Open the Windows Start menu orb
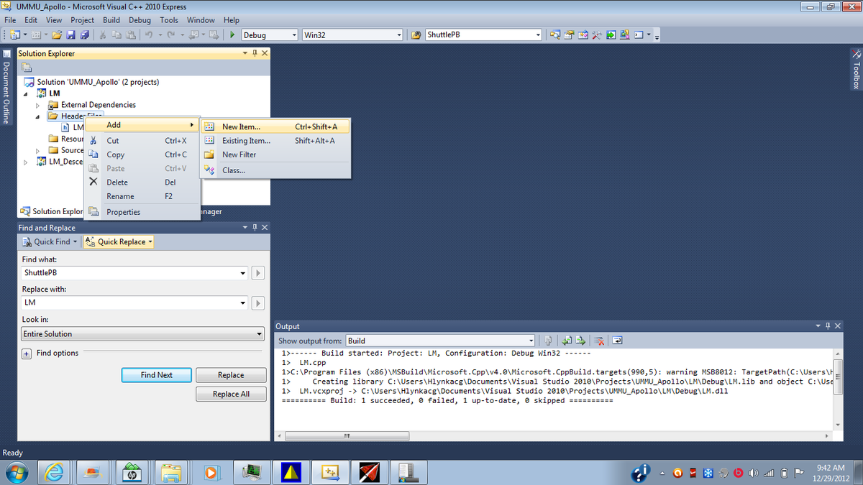Image resolution: width=863 pixels, height=485 pixels. (x=17, y=472)
